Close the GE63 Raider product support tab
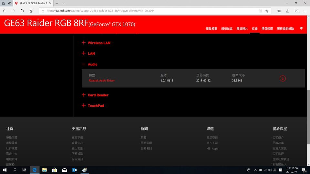The height and width of the screenshot is (174, 310). click(50, 3)
